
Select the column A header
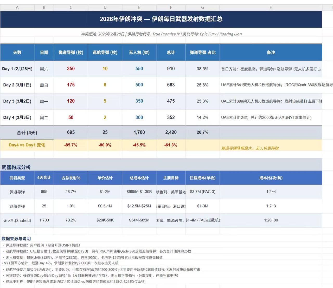pyautogui.click(x=17, y=8)
